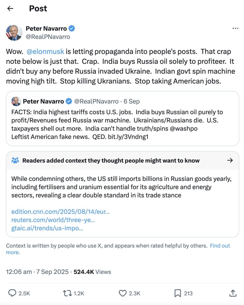The width and height of the screenshot is (244, 305).
Task: Click the blue verified badge by author name
Action: coord(72,28)
